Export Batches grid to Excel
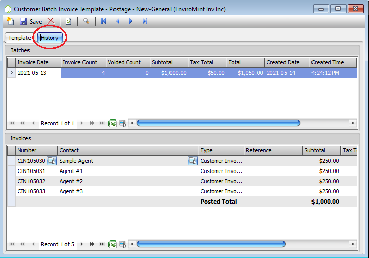 point(112,123)
